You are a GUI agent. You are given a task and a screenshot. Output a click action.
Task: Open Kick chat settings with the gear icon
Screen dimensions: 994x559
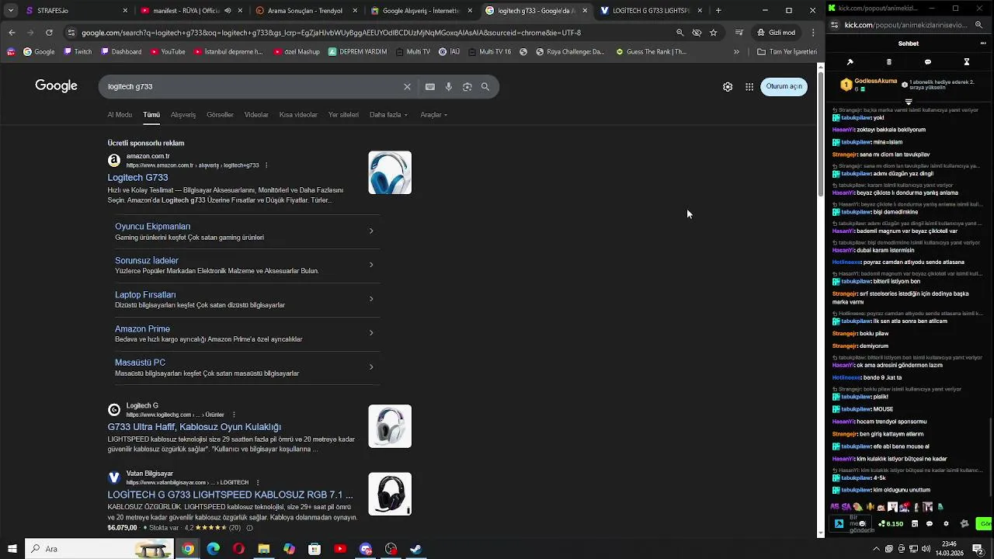pyautogui.click(x=946, y=524)
